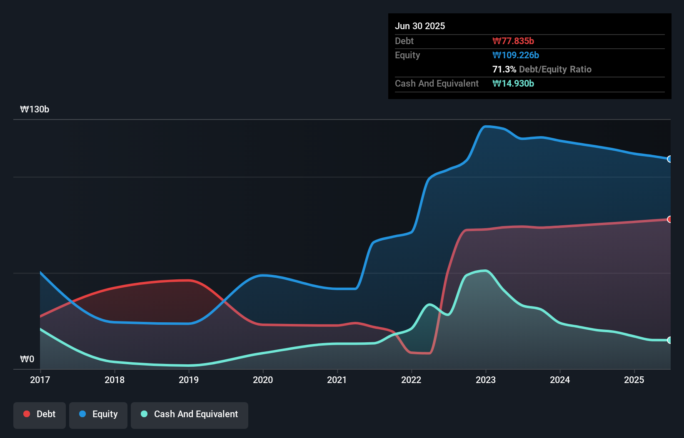Click the ₩ symbol next to Cash value
The height and width of the screenshot is (438, 684).
(495, 83)
